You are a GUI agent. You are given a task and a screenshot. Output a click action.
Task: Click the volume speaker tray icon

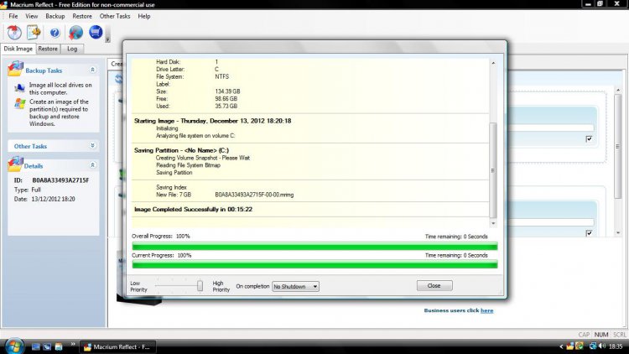click(x=602, y=346)
